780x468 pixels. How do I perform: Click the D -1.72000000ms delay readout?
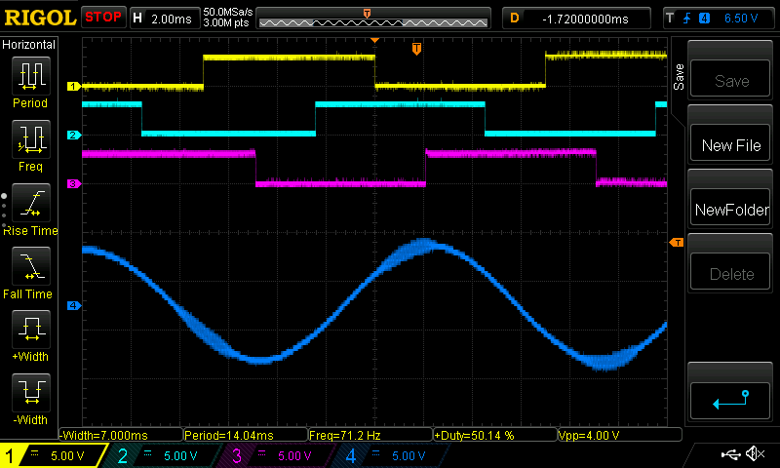coord(576,19)
